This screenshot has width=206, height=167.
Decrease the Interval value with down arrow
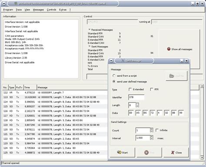point(152,139)
